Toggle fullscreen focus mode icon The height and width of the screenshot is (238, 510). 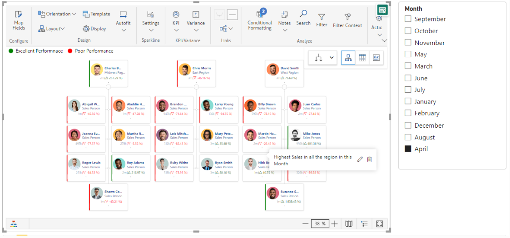pos(379,223)
